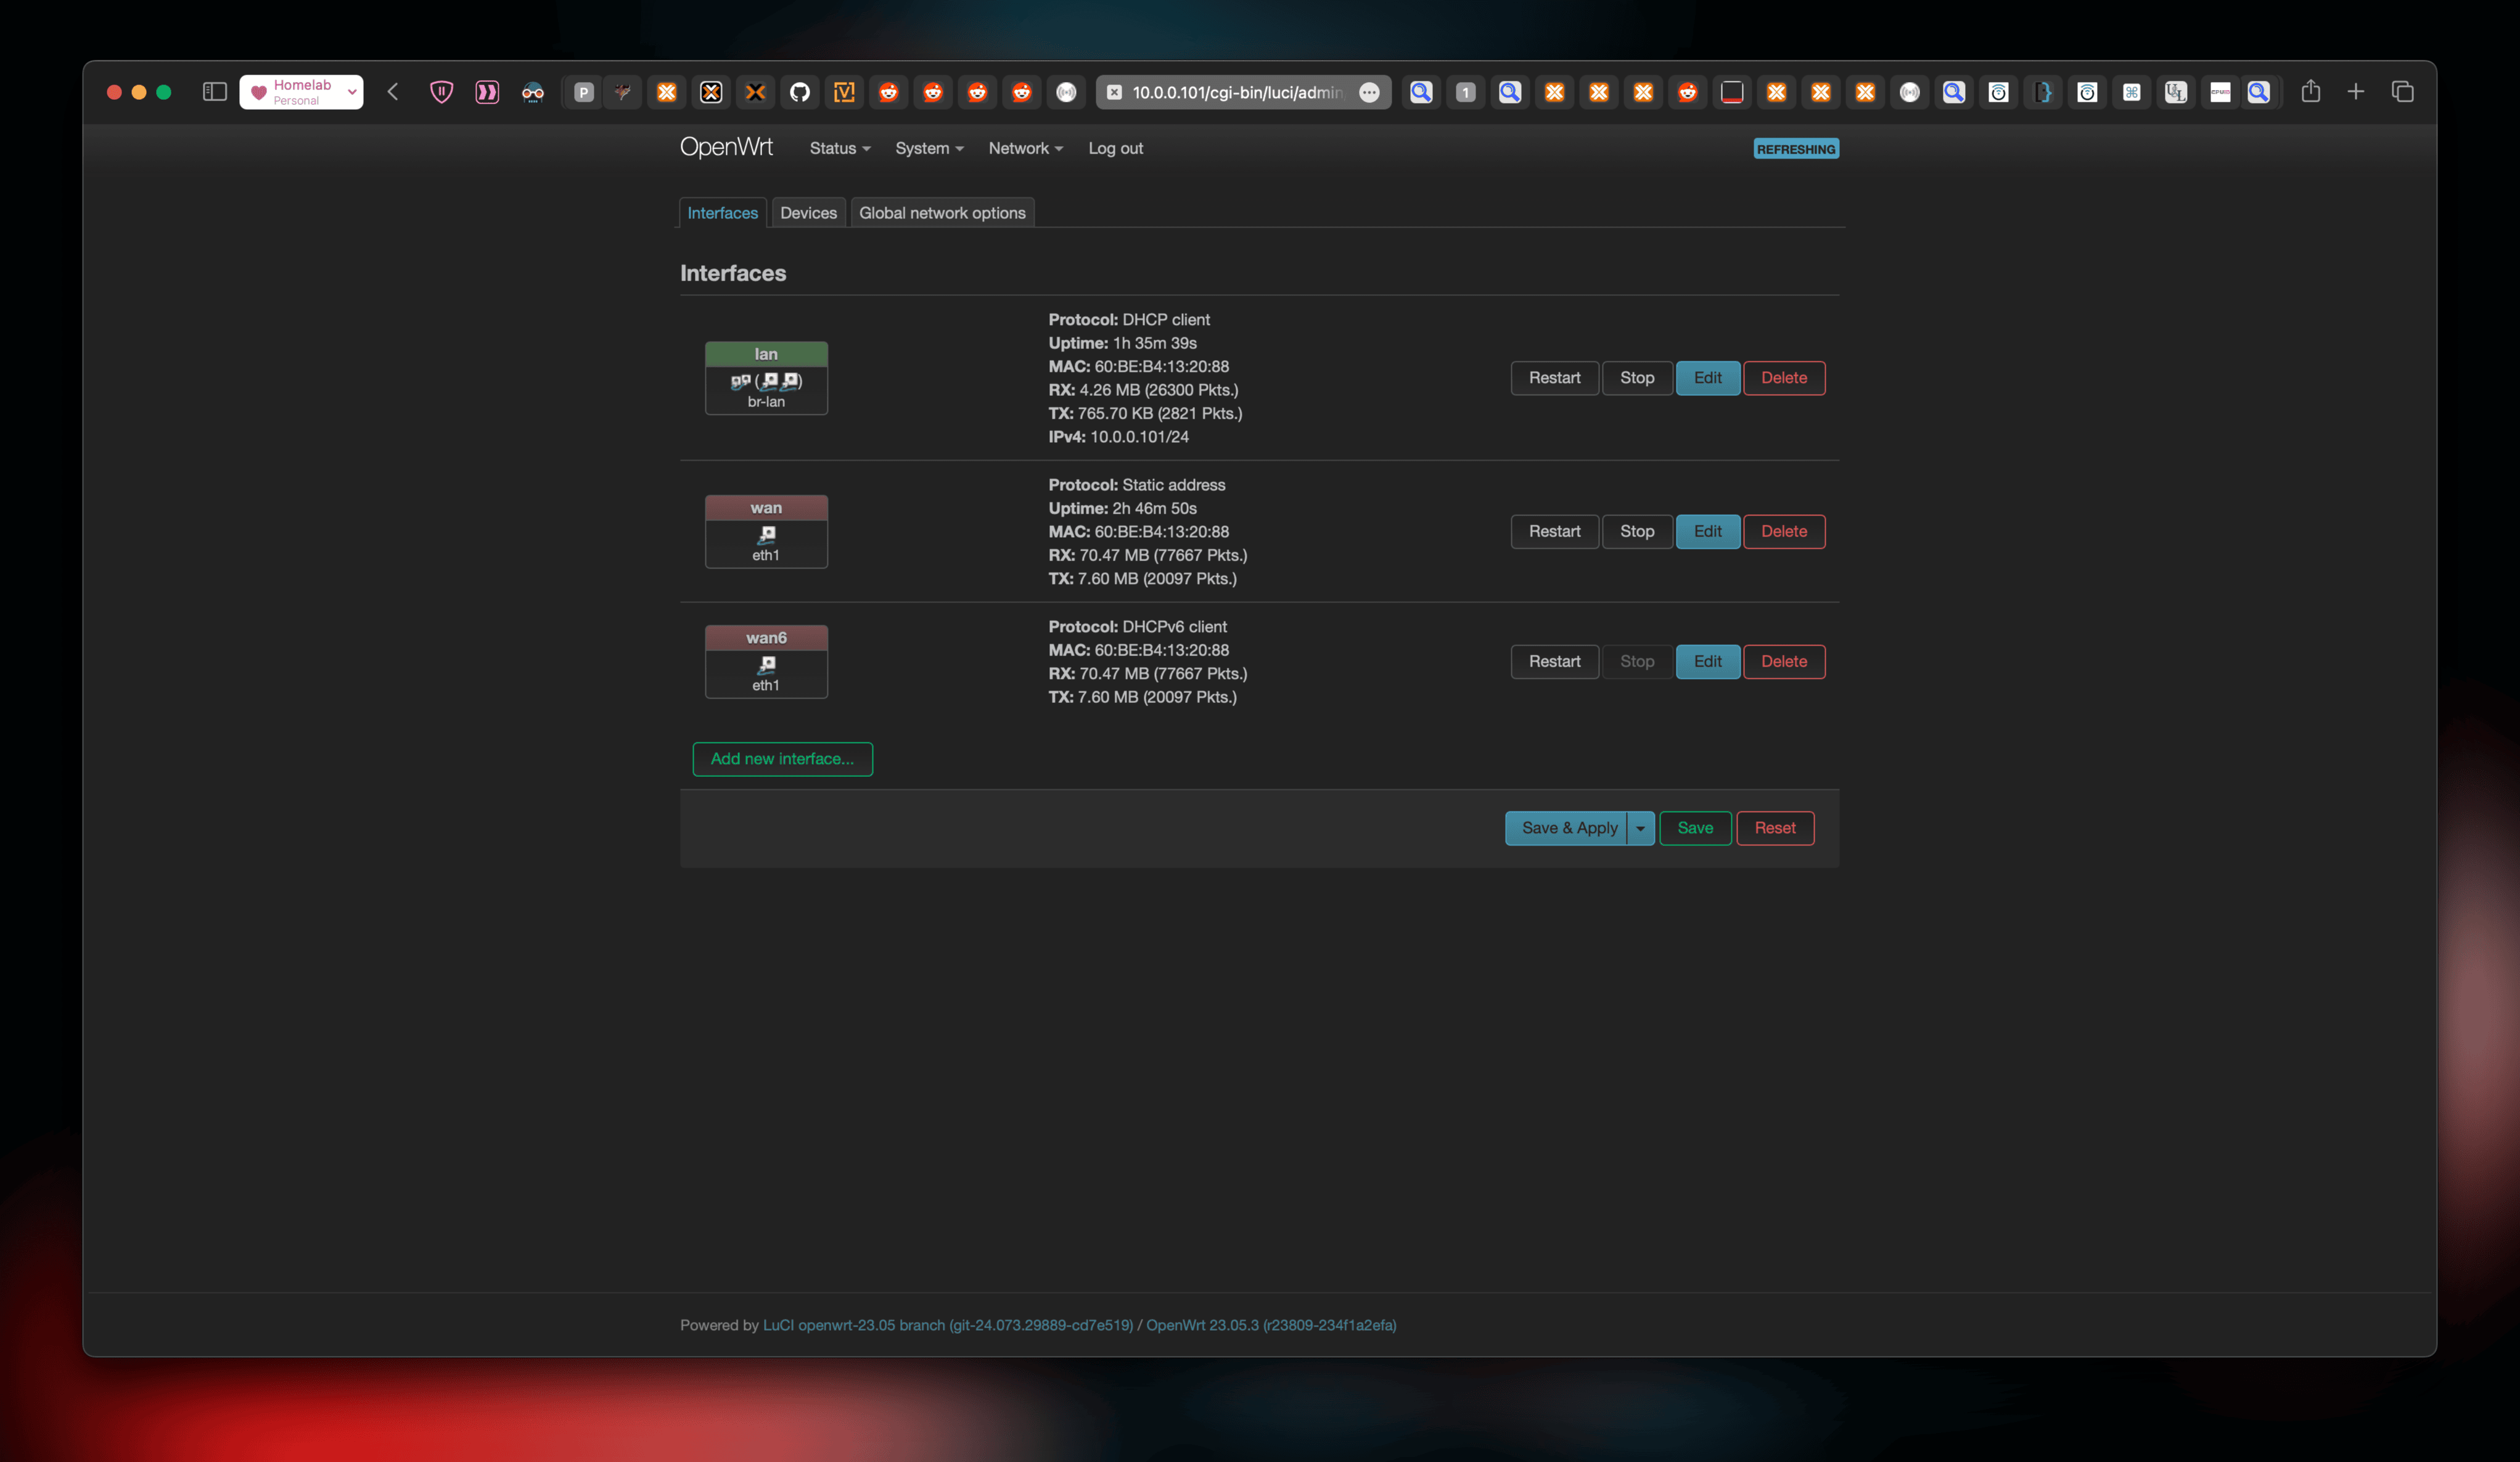The height and width of the screenshot is (1462, 2520).
Task: Open a new tab with the plus icon
Action: click(x=2356, y=92)
